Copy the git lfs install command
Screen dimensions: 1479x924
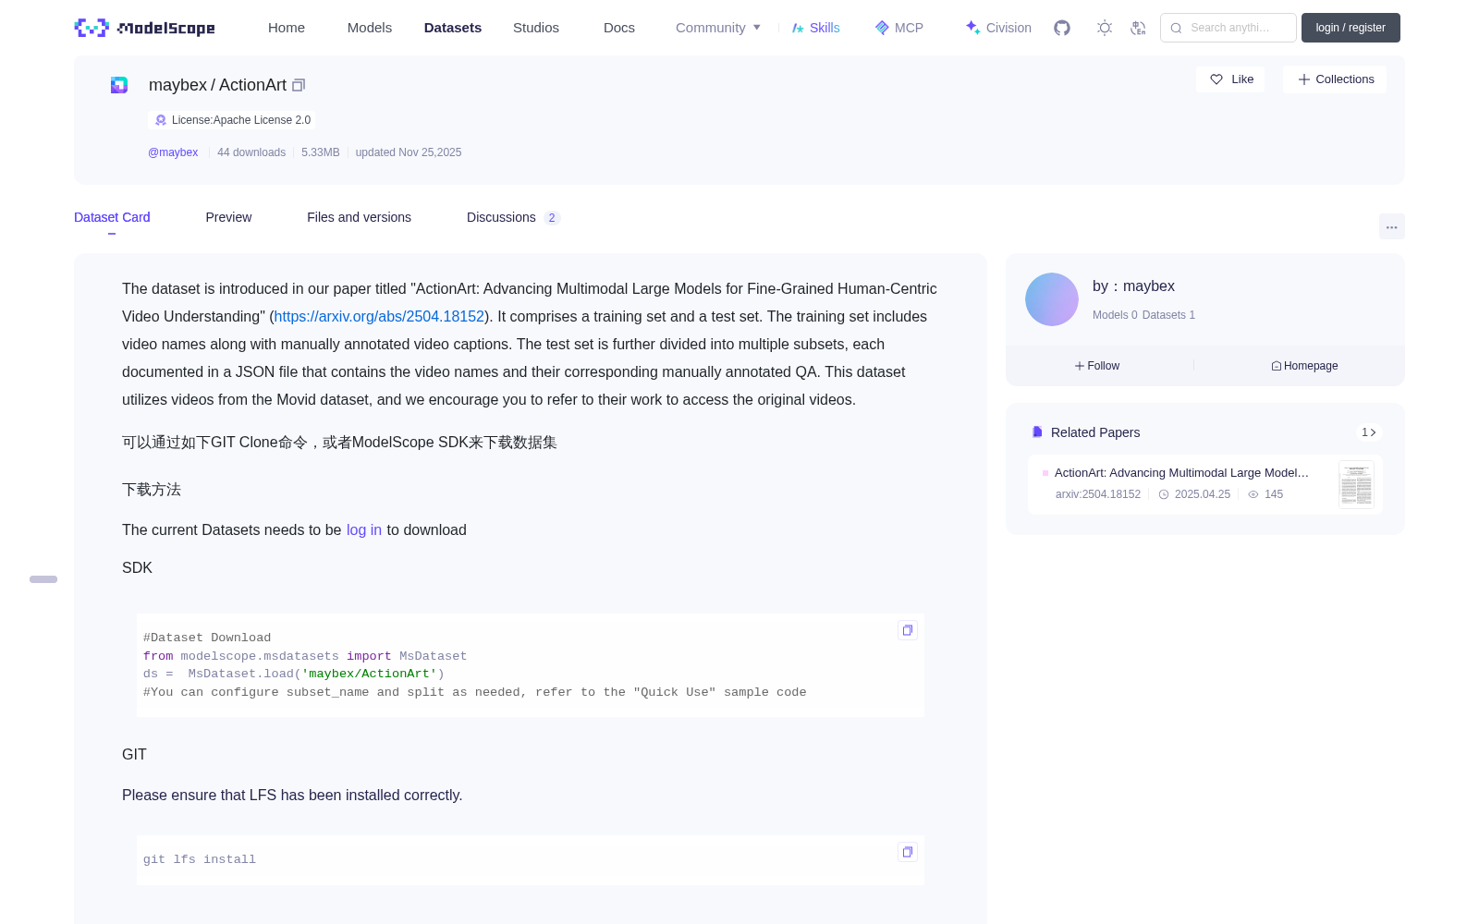[908, 852]
